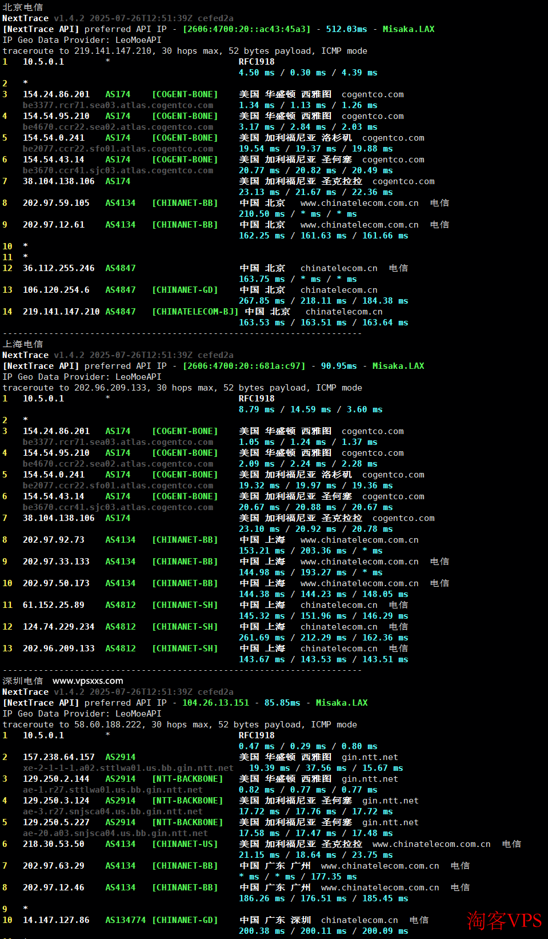Click hostname xe-2-1-1-1.a02.sttlwa01.us.bb.gin.ntt.net
548x939 pixels.
pos(128,768)
